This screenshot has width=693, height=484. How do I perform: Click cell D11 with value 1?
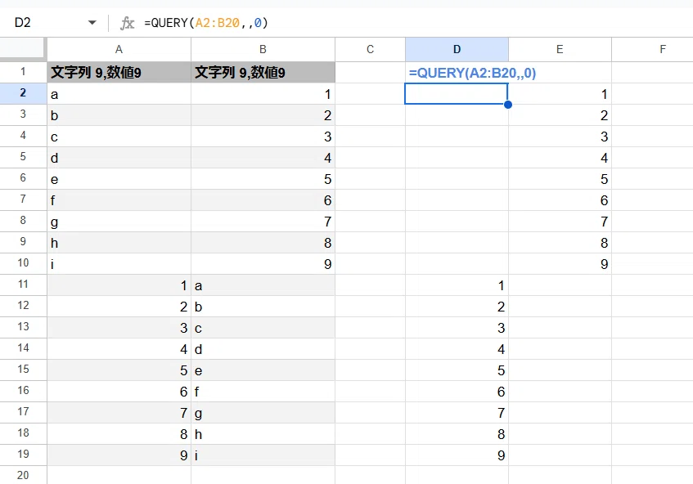tap(457, 285)
